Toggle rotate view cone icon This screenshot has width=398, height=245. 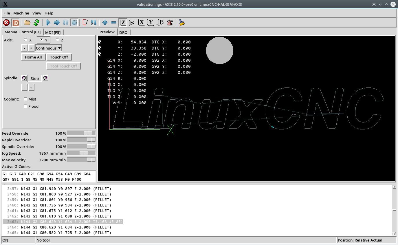pyautogui.click(x=170, y=23)
